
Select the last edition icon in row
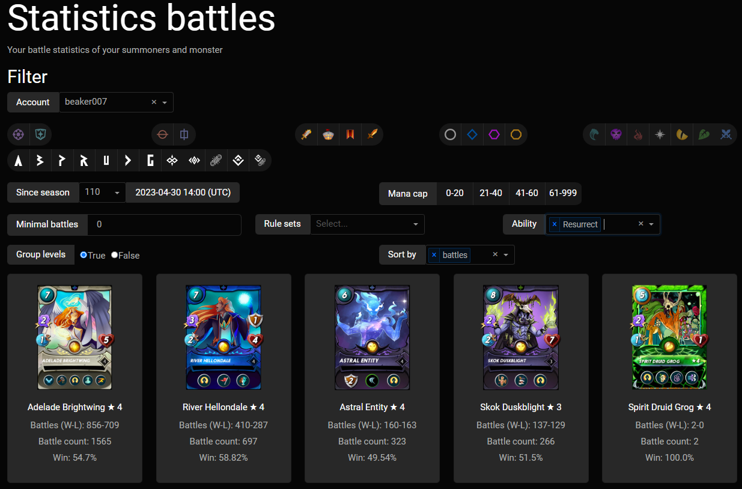coord(260,161)
